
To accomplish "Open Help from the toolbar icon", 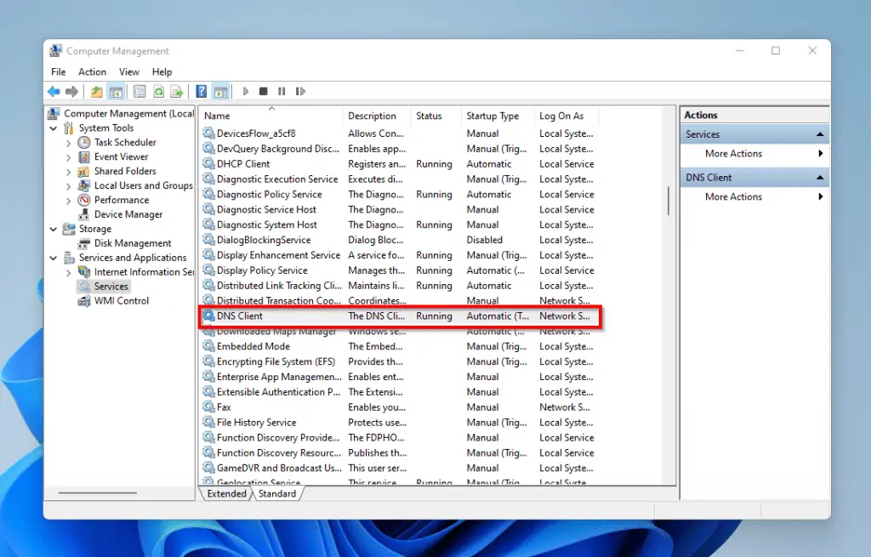I will click(x=202, y=91).
